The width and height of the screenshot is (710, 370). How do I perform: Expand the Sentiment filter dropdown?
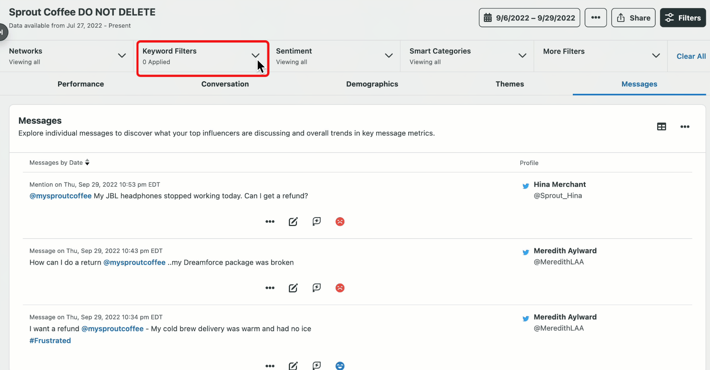(x=334, y=56)
